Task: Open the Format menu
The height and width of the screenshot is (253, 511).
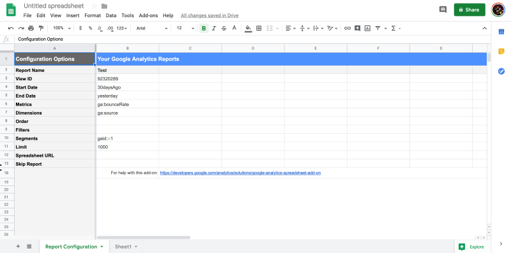Action: (93, 15)
